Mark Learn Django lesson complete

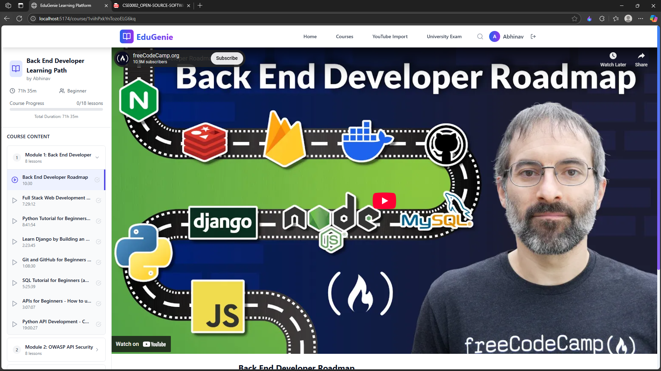tap(99, 242)
